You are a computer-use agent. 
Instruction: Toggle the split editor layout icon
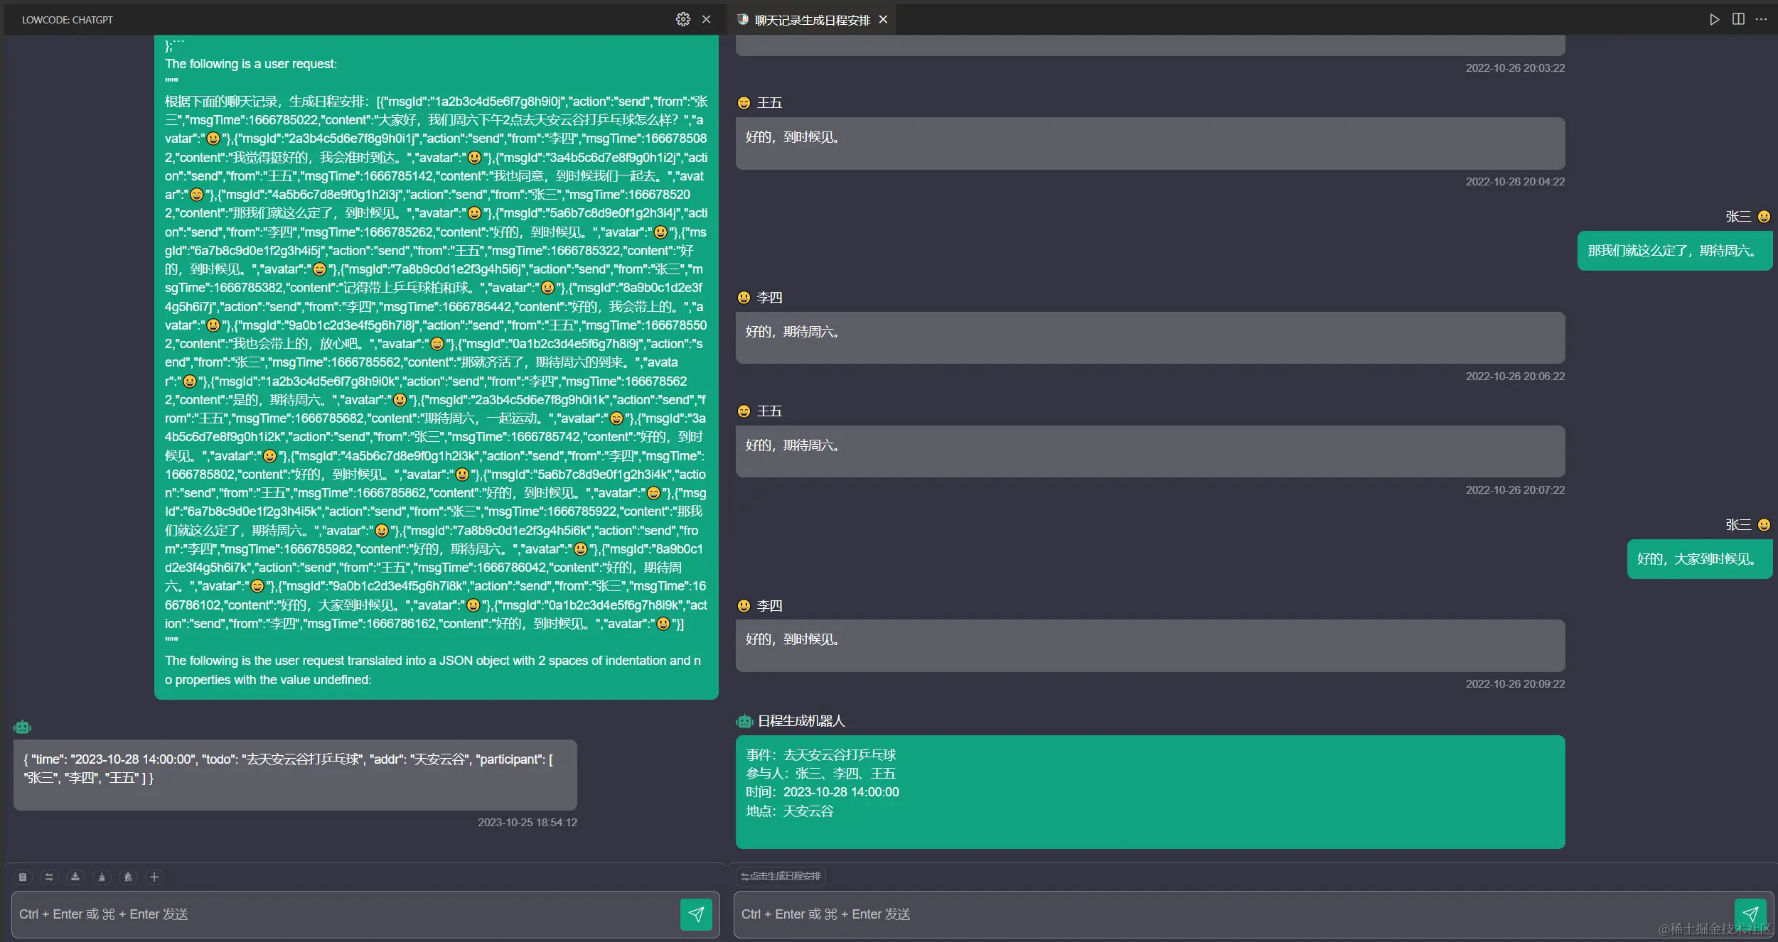click(x=1737, y=19)
